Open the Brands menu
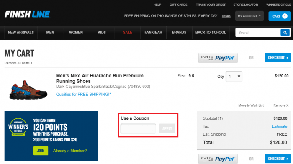Image resolution: width=293 pixels, height=164 pixels. 179,33
